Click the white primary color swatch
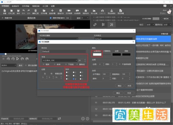 click(x=97, y=54)
